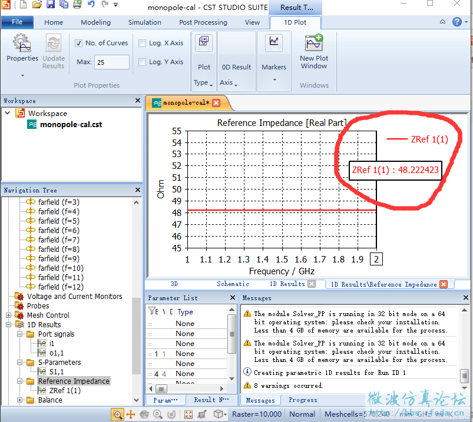Switch to the 3D view tab
Viewport: 473px width, 422px height.
174,284
